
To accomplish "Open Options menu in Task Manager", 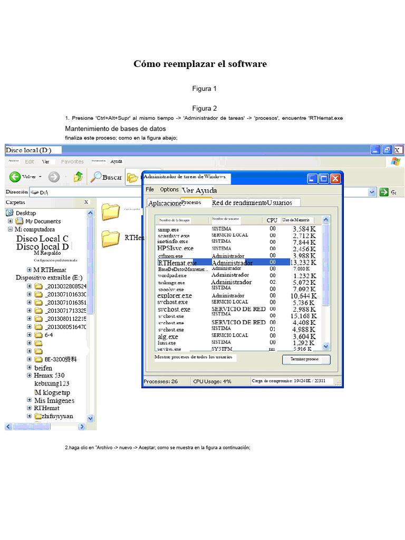I will pyautogui.click(x=169, y=189).
